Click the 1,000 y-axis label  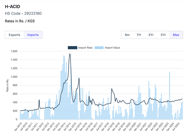click(14, 77)
